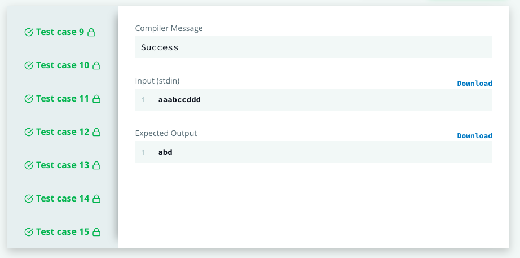Click the lock icon beside Test case 11
Screen dimensions: 520x258
pos(96,99)
